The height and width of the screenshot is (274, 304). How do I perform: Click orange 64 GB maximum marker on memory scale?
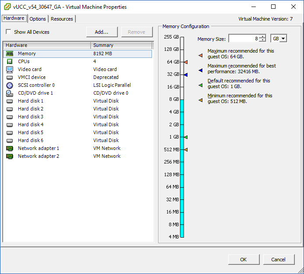pyautogui.click(x=186, y=62)
